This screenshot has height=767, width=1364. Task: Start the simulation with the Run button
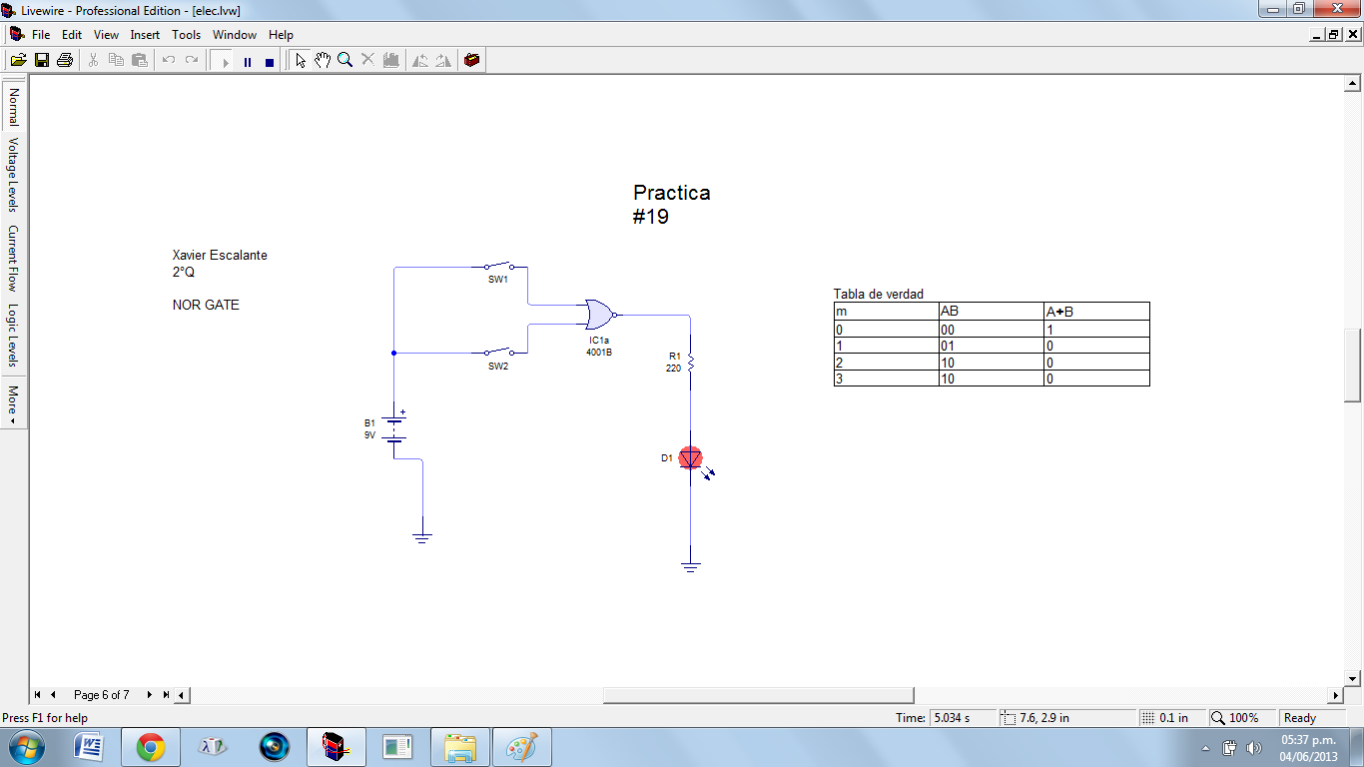(x=225, y=60)
